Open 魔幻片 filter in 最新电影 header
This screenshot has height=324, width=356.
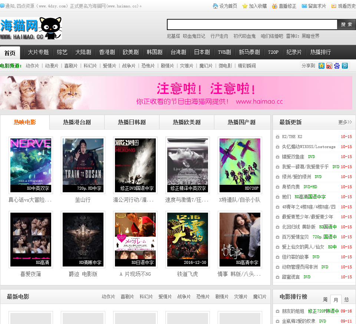coord(260,297)
